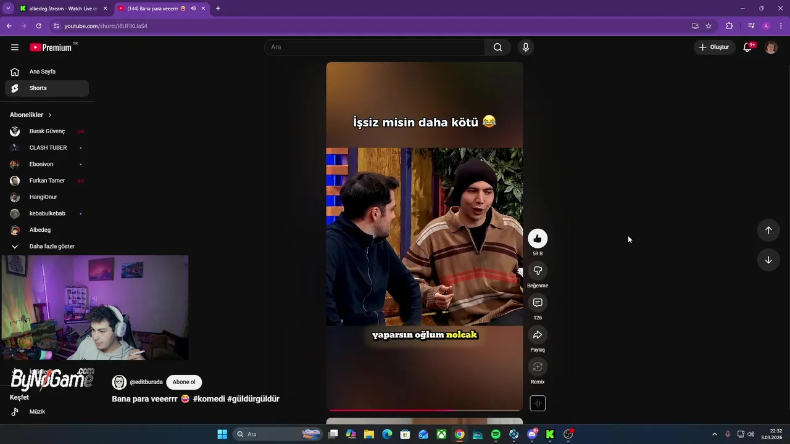Screen dimensions: 790x444
Task: Share the short via Paylaş
Action: pos(538,335)
